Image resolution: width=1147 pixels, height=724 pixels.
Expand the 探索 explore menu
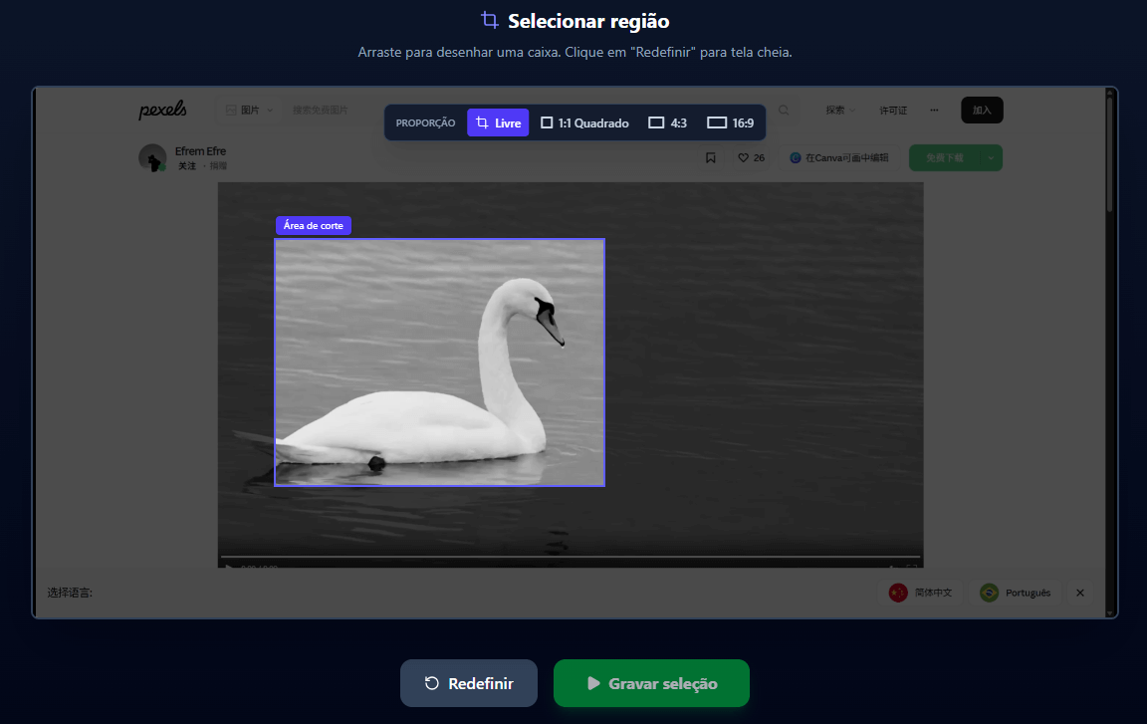(839, 110)
